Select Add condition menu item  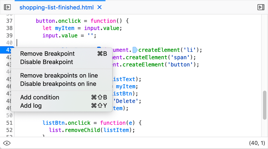pos(40,97)
